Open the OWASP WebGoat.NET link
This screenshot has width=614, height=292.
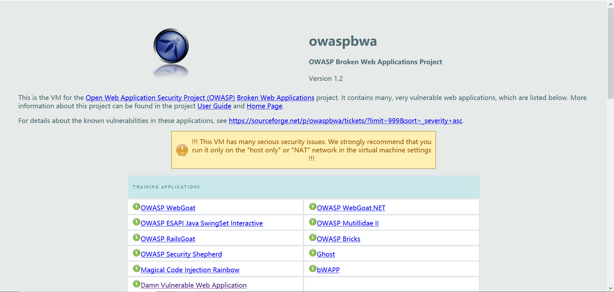click(x=351, y=208)
